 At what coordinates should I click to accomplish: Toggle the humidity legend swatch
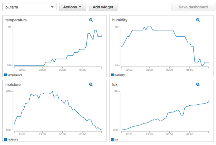112,75
